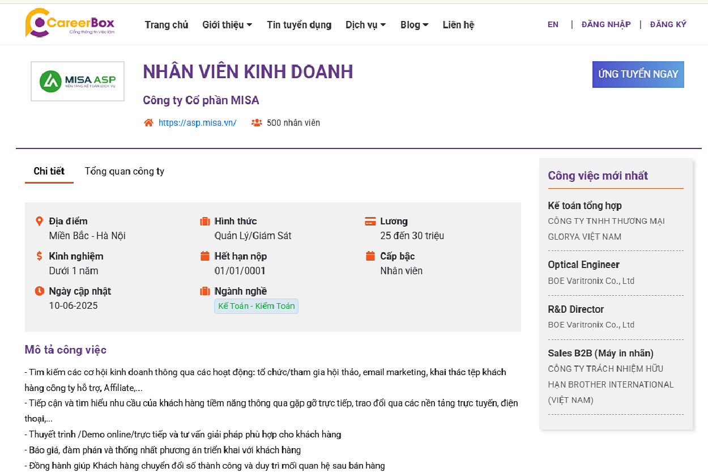Open the R&D Director job listing
Screen dimensions: 708x472
pyautogui.click(x=575, y=309)
